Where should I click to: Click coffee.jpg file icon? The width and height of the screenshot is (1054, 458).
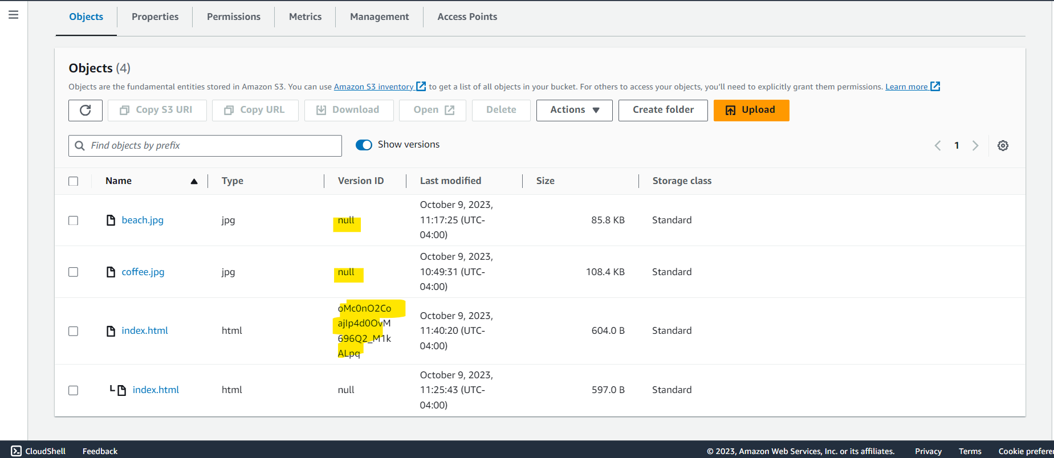click(x=111, y=272)
